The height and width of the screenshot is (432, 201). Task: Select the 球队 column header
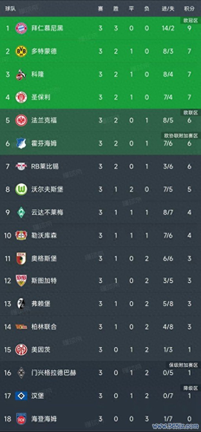[11, 9]
